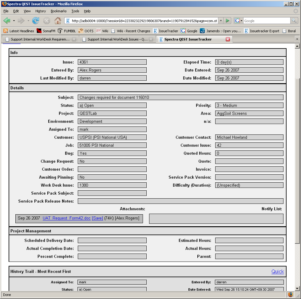Click the Save attachment link
301x299 pixels.
pyautogui.click(x=97, y=218)
